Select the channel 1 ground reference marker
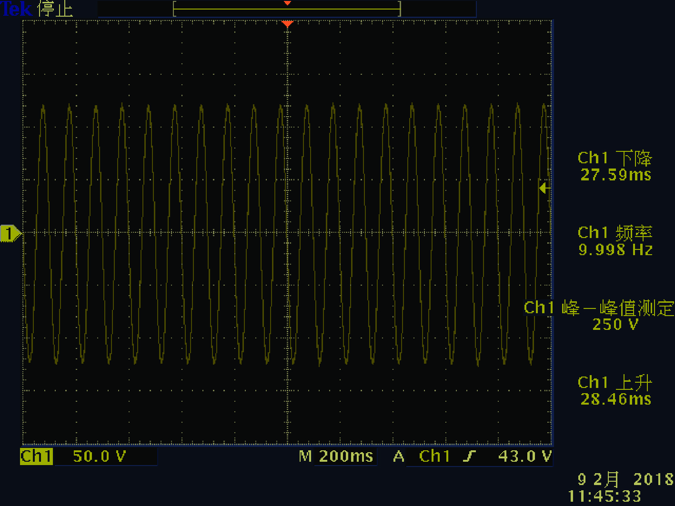 click(x=11, y=233)
